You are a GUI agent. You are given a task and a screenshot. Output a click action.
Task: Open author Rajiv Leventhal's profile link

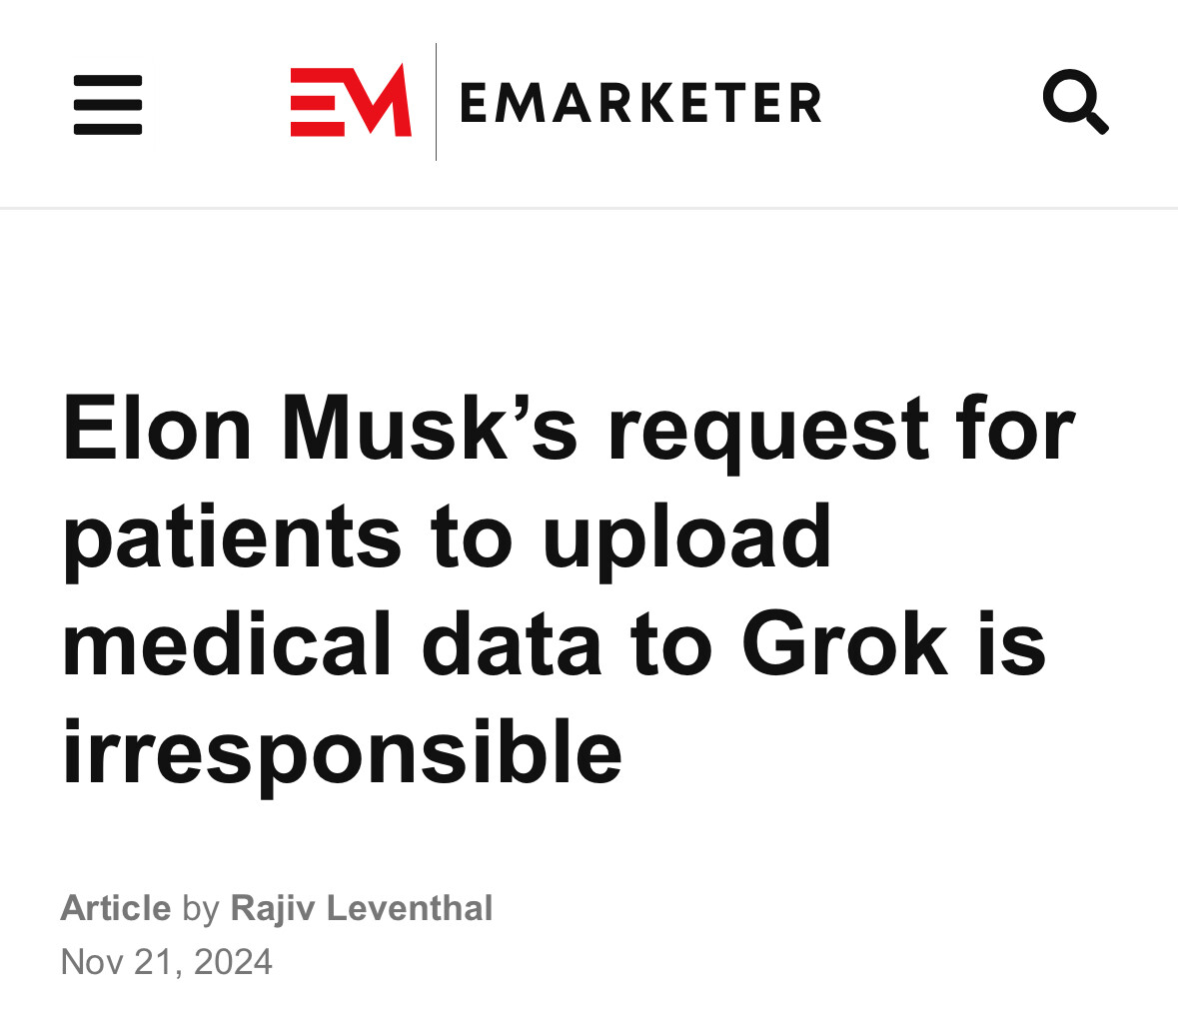coord(362,908)
